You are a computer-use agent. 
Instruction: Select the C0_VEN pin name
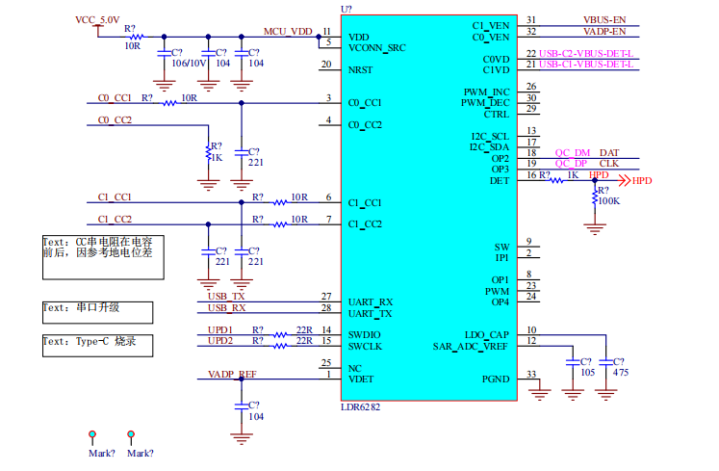pos(491,38)
